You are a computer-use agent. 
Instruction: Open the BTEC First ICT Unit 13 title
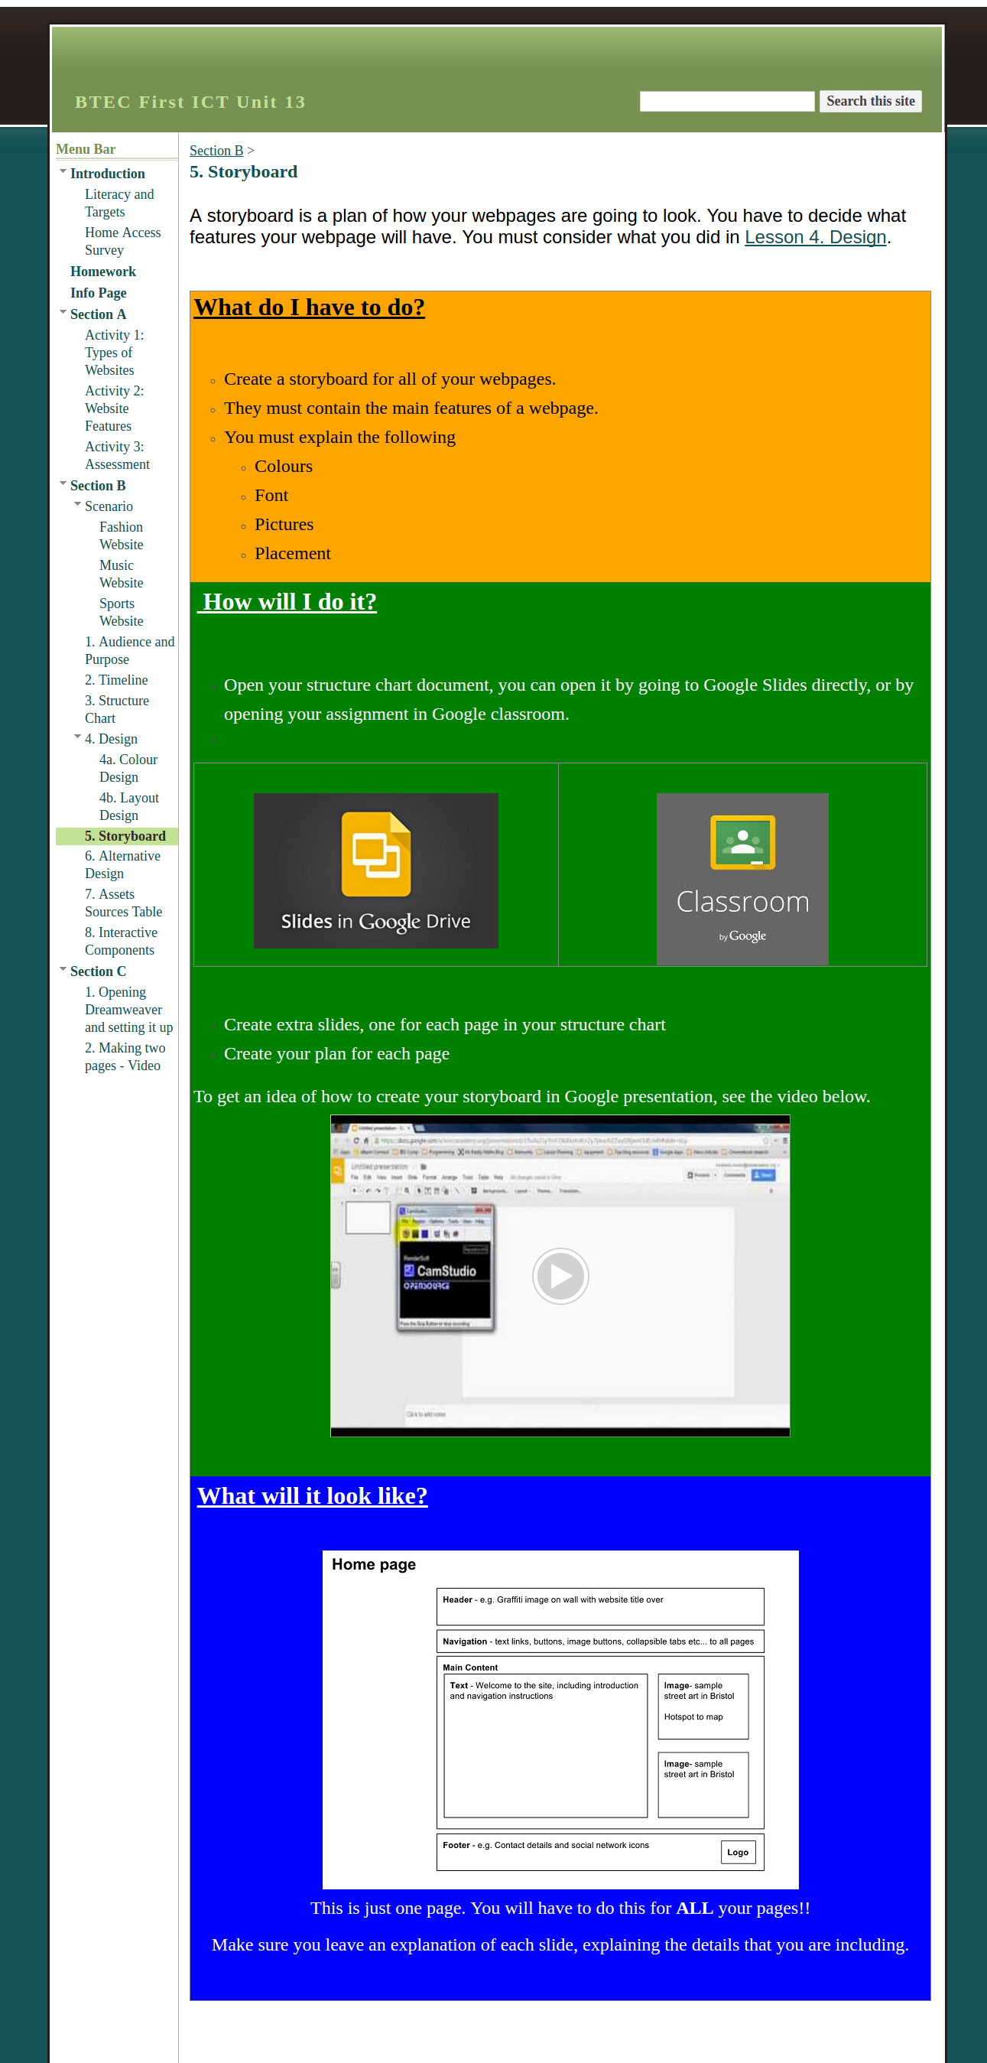point(190,102)
